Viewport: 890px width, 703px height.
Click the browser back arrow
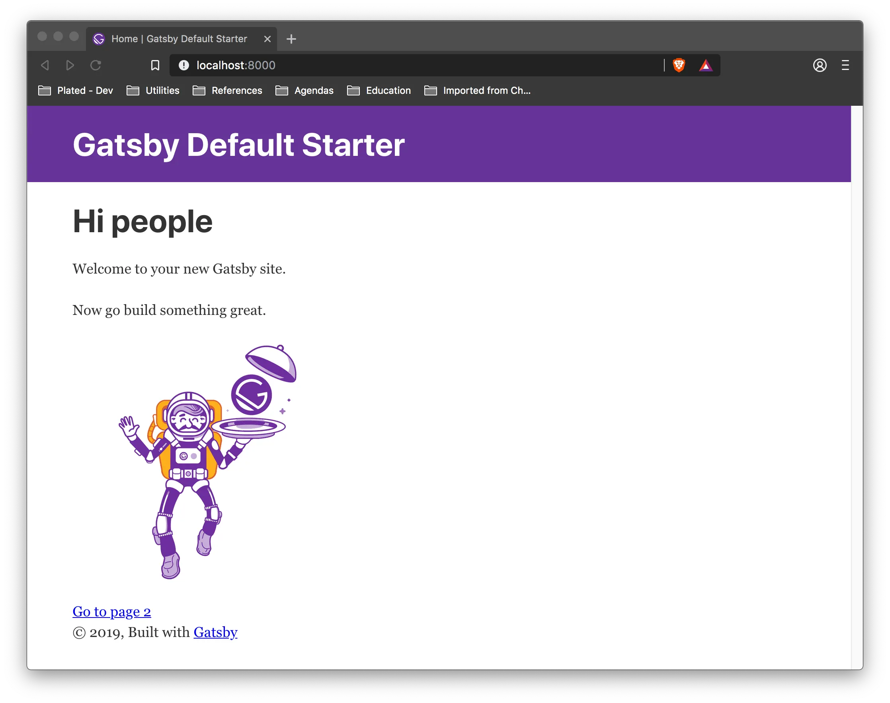pos(45,65)
